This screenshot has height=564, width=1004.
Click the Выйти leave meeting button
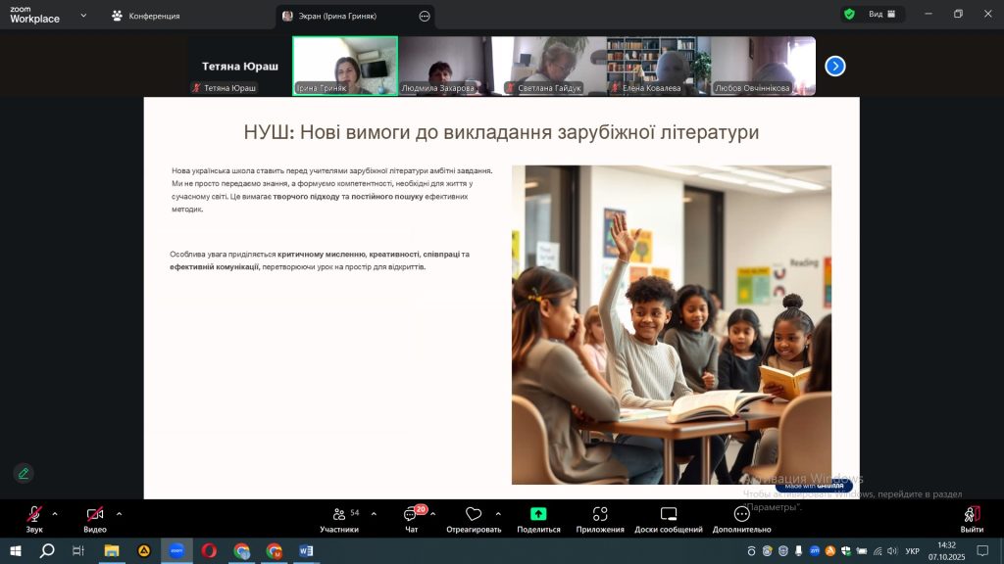pos(972,519)
